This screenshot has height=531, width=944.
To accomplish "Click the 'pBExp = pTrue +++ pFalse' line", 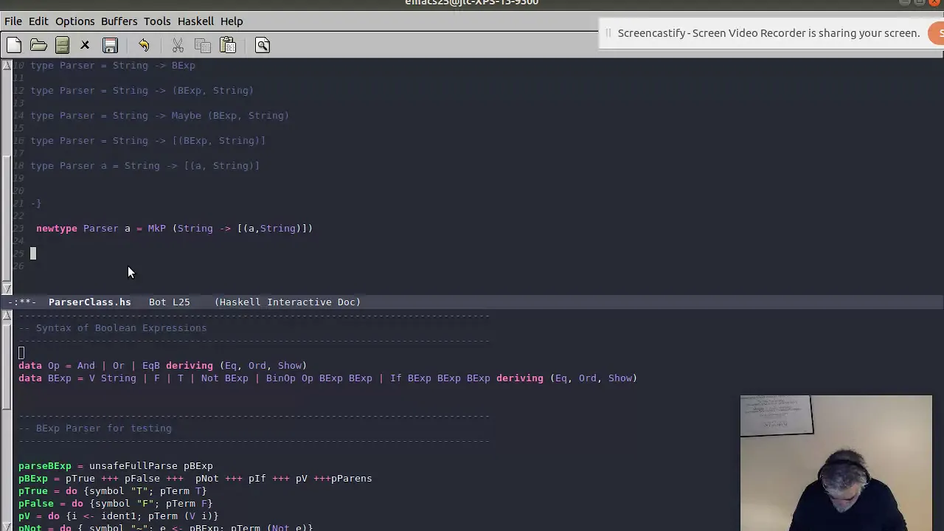I will 195,479.
